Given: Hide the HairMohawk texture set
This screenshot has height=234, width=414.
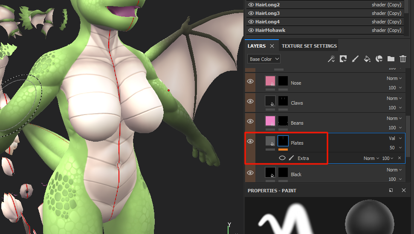Looking at the screenshot, I should (251, 30).
